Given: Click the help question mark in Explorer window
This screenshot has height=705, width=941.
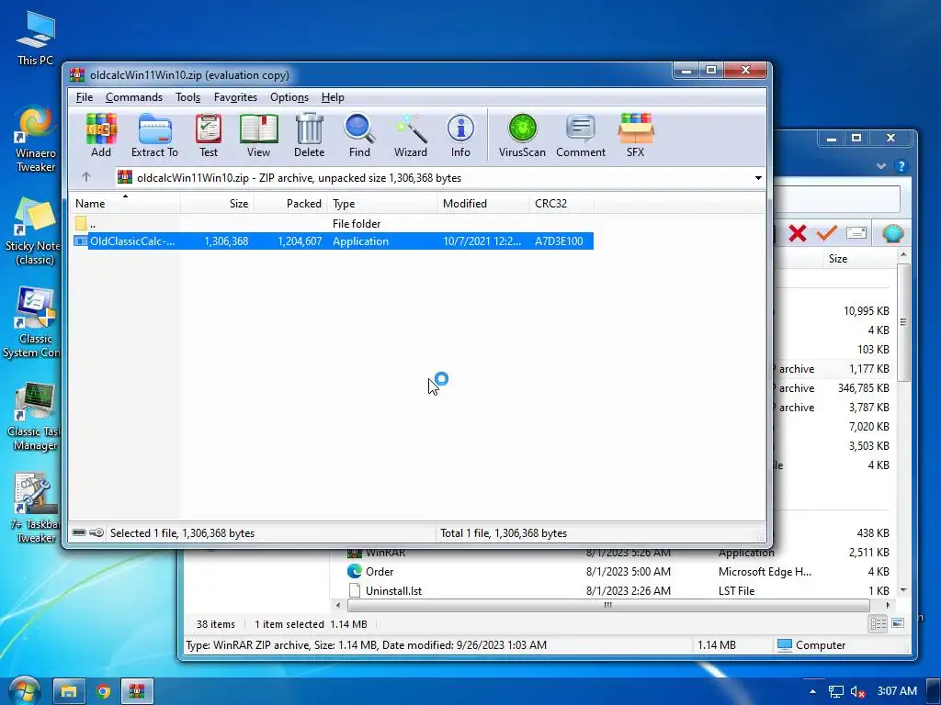Looking at the screenshot, I should tap(901, 166).
